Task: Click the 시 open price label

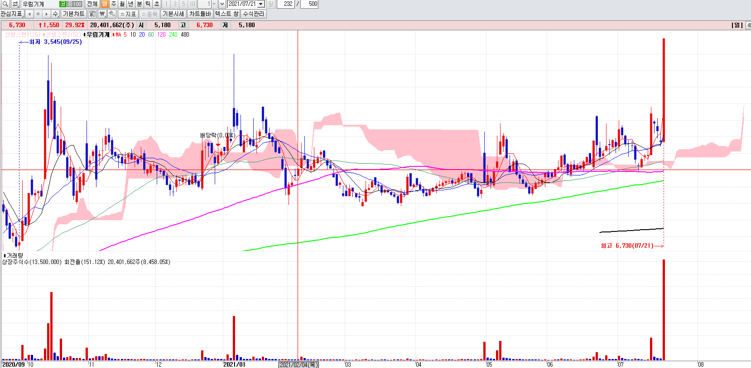Action: coord(141,25)
